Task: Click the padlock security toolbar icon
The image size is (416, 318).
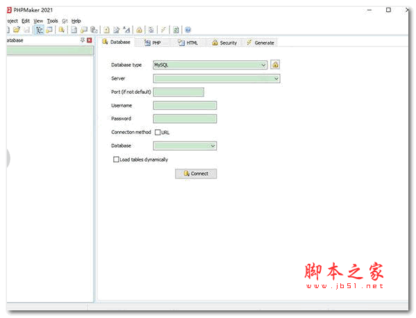Action: pyautogui.click(x=139, y=30)
